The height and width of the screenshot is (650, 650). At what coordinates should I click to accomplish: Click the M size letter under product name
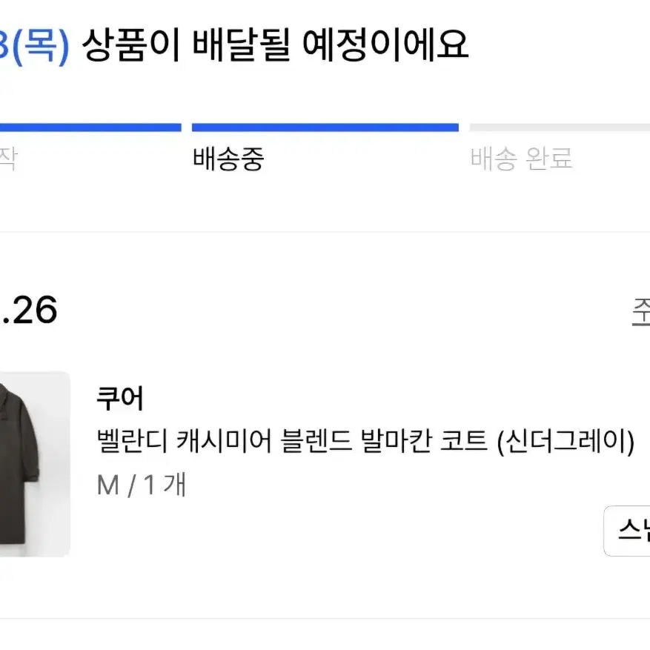click(107, 485)
